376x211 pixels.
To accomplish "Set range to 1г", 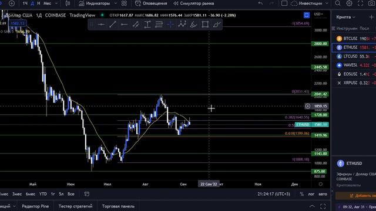I will click(53, 194).
